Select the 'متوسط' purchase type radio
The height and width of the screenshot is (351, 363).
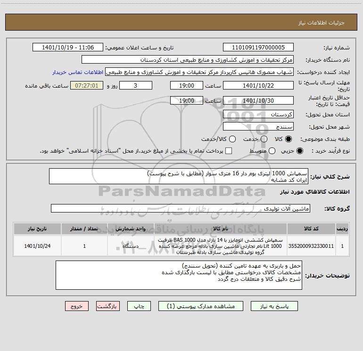click(x=272, y=151)
